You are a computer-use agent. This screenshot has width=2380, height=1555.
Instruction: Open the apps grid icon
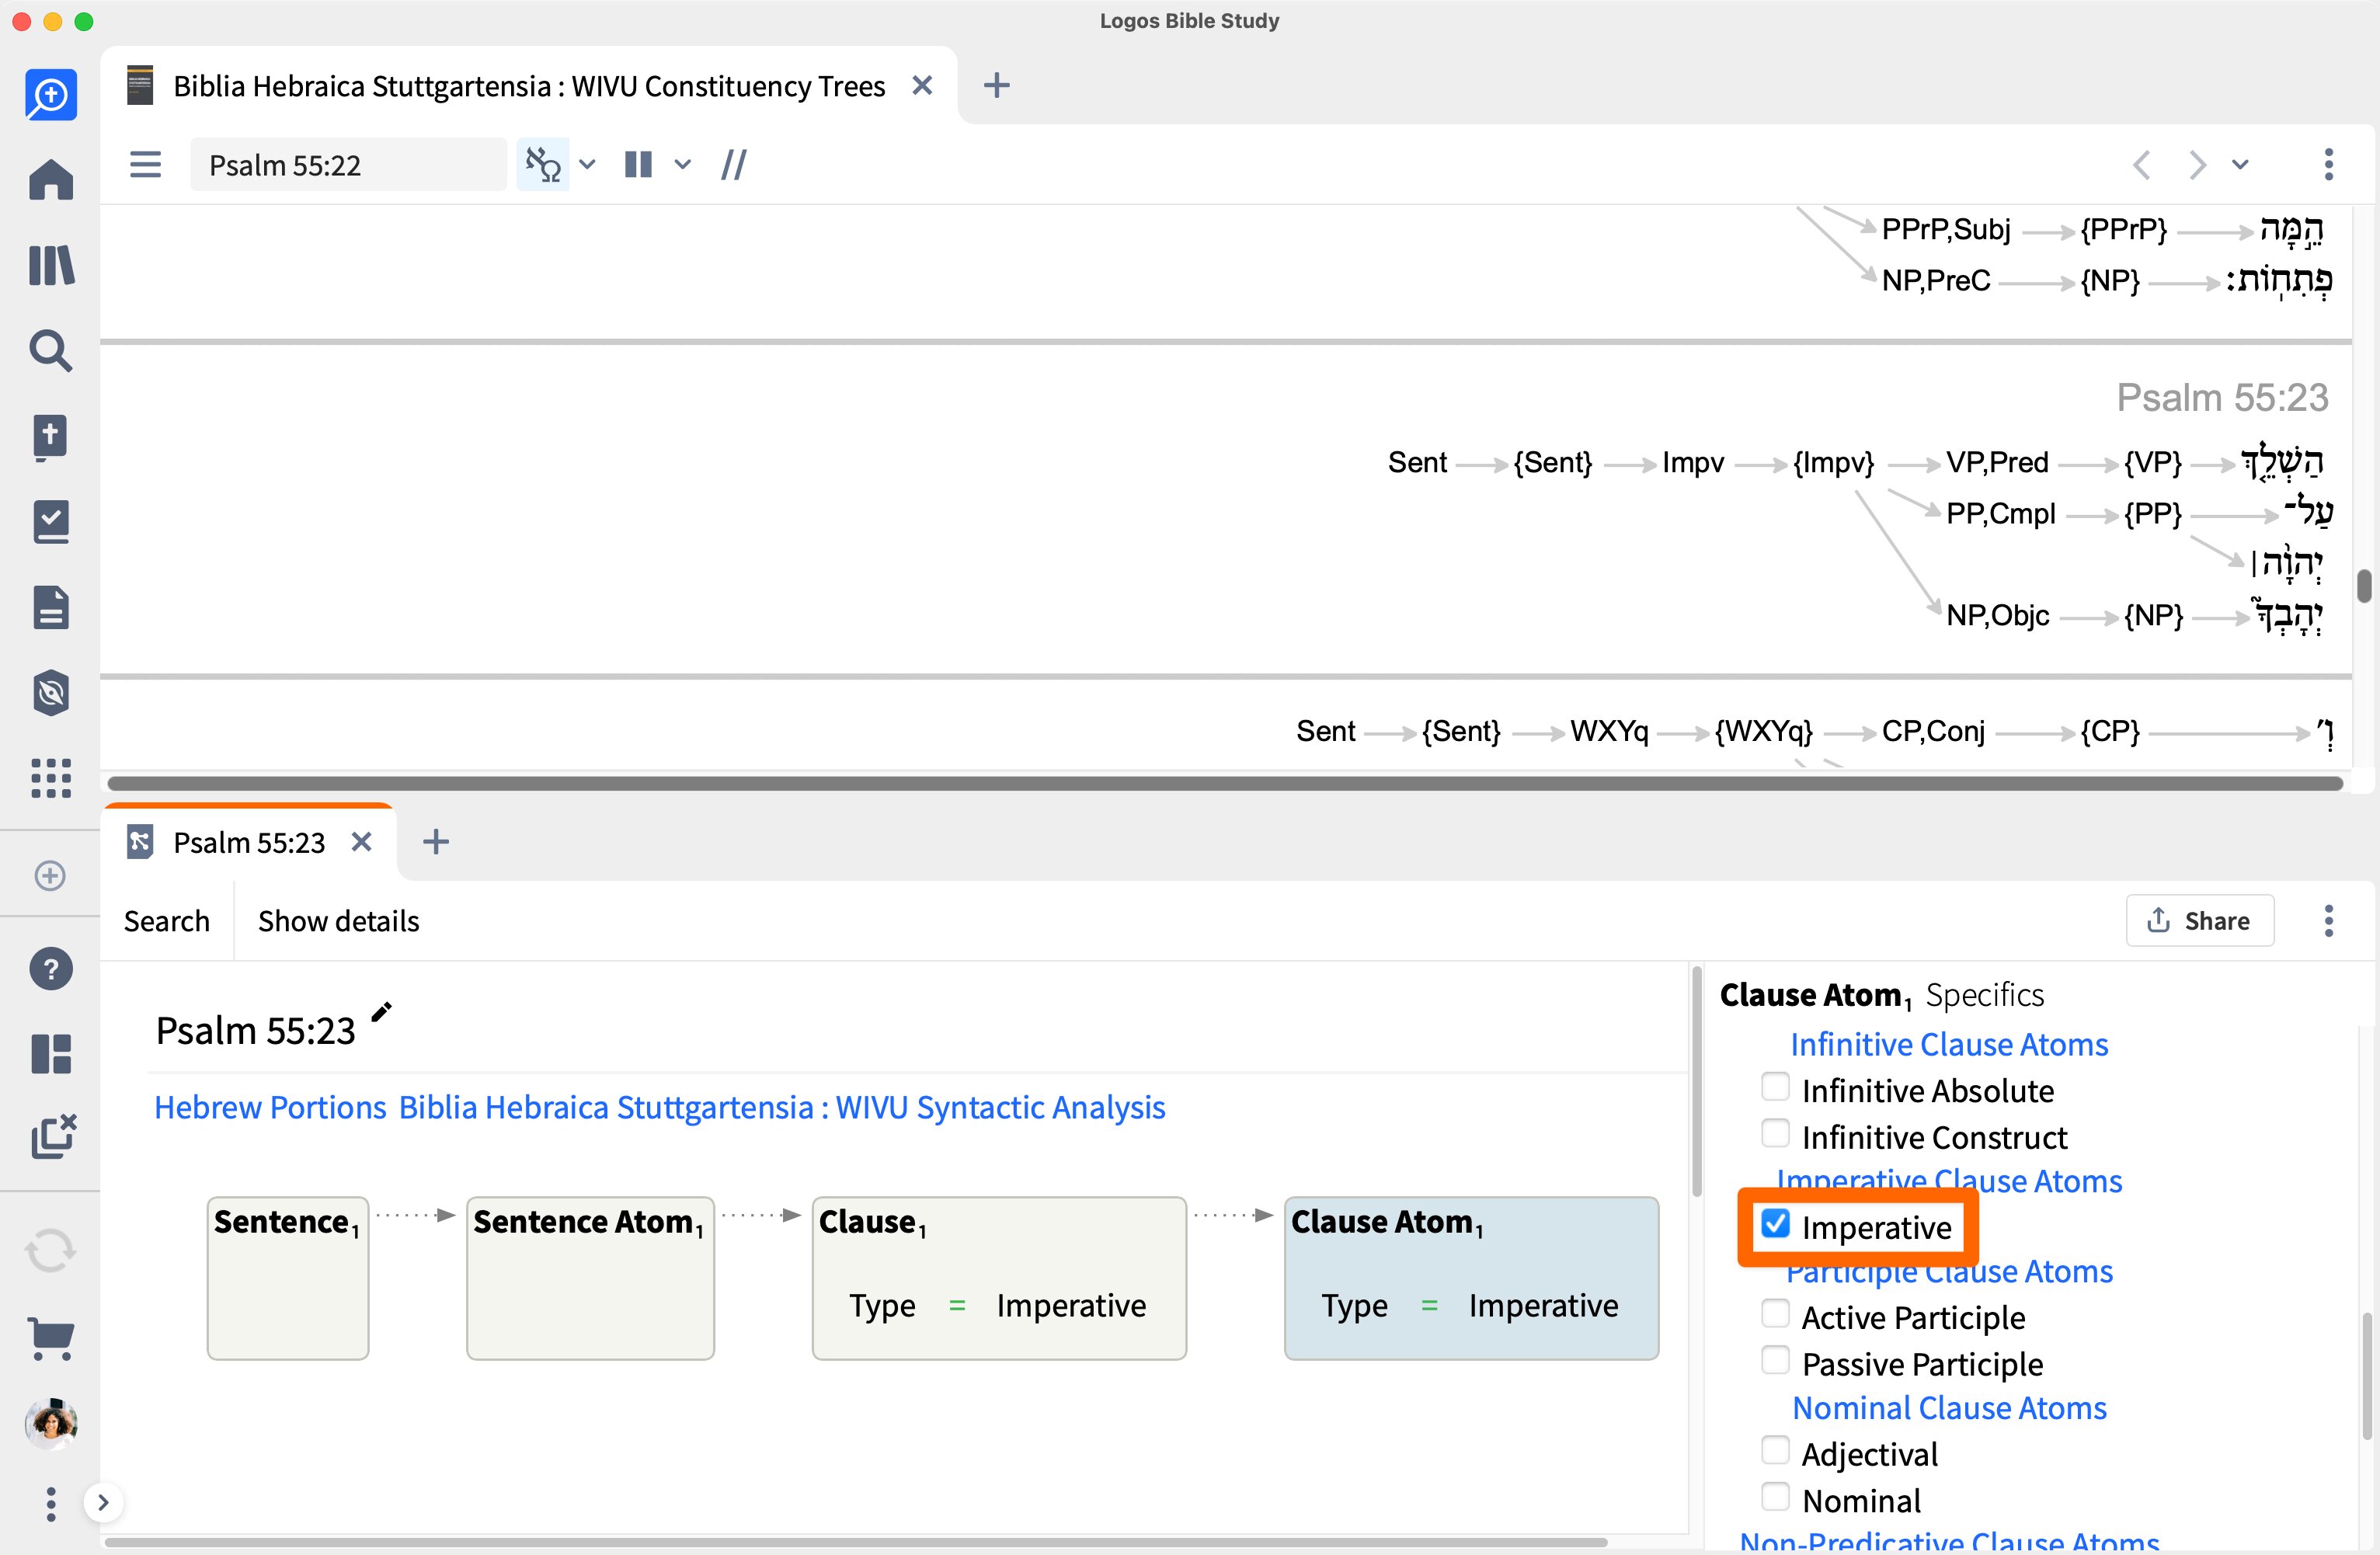51,777
